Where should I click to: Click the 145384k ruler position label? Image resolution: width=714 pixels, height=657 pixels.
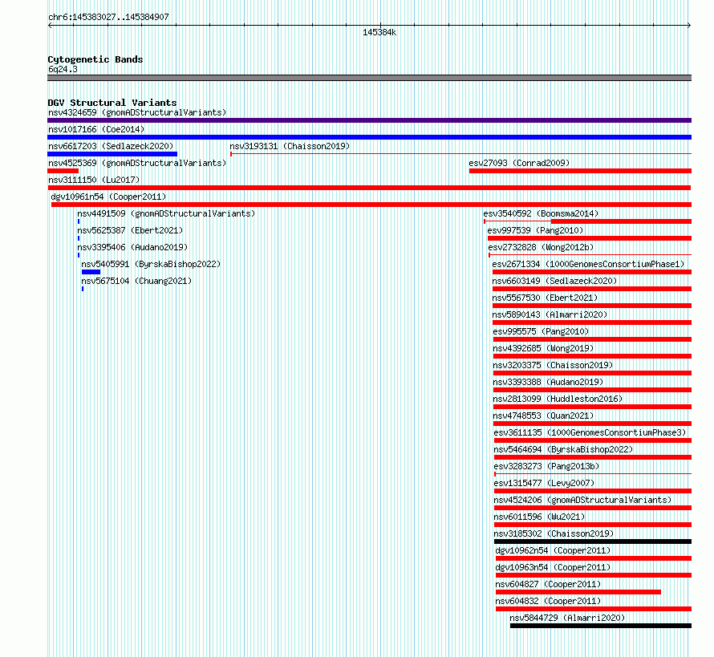point(379,32)
